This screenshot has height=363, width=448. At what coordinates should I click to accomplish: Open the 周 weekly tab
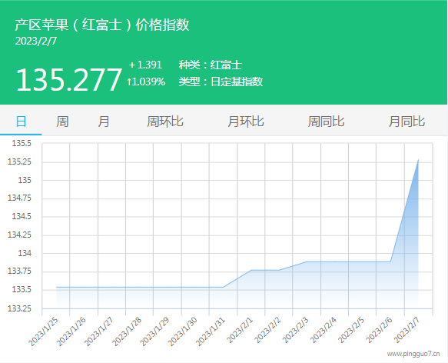(x=62, y=122)
